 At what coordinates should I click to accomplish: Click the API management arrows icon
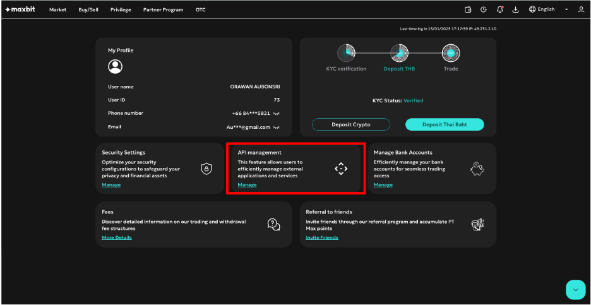click(341, 169)
